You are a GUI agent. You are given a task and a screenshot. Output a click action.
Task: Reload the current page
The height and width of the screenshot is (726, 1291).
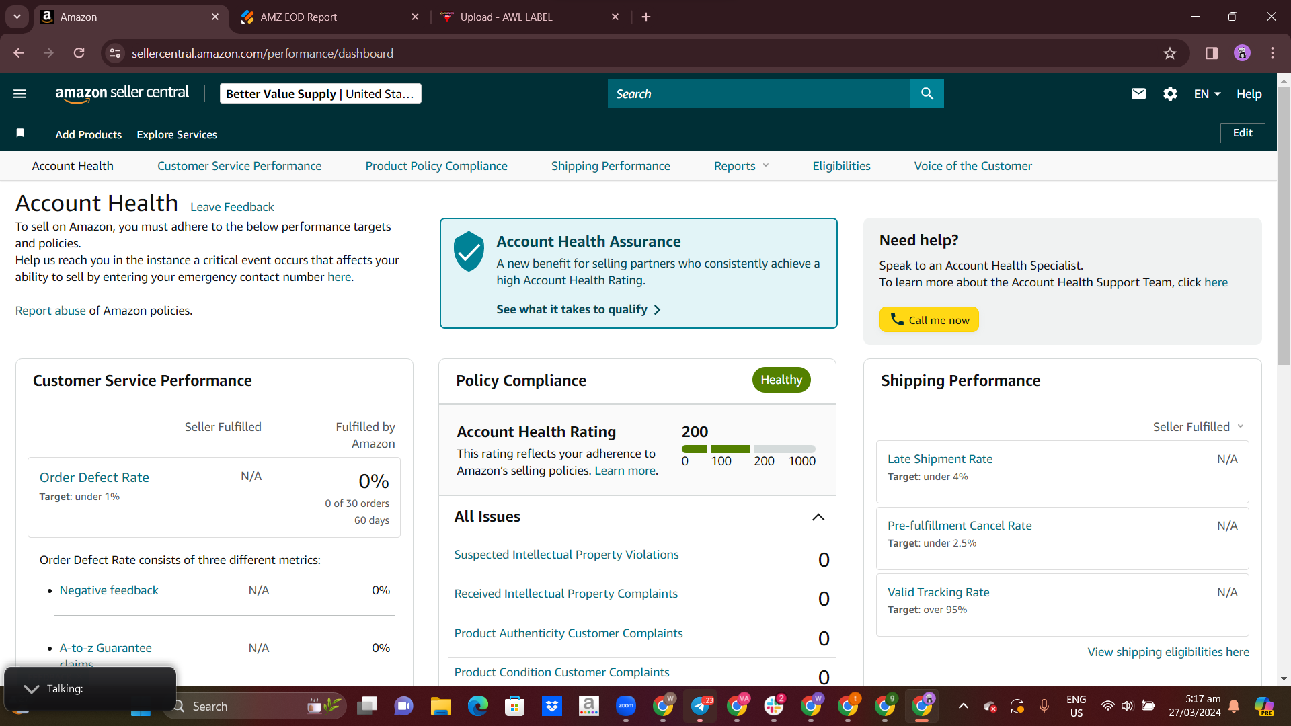click(x=79, y=54)
